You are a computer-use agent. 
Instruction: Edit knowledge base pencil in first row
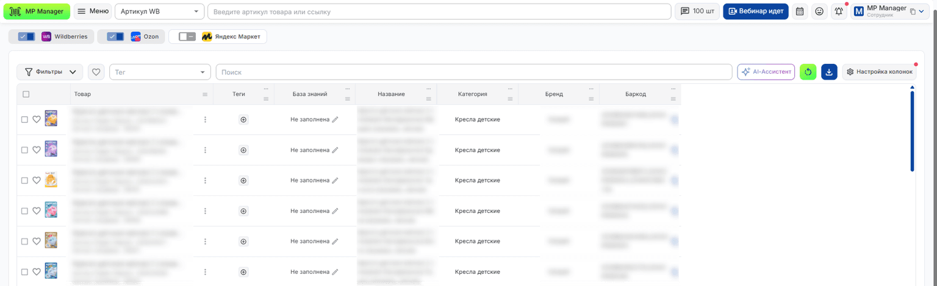pyautogui.click(x=335, y=120)
